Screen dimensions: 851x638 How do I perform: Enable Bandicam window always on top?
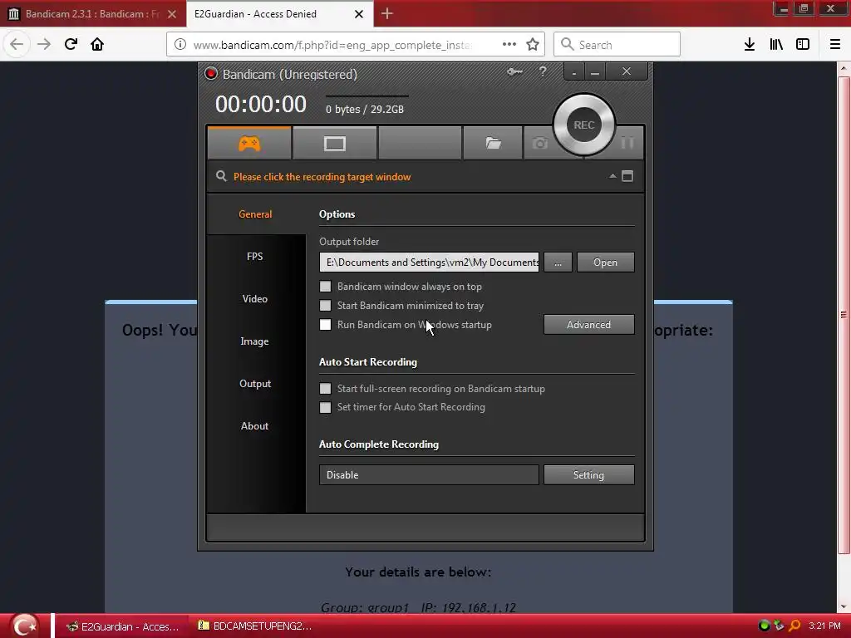[325, 287]
